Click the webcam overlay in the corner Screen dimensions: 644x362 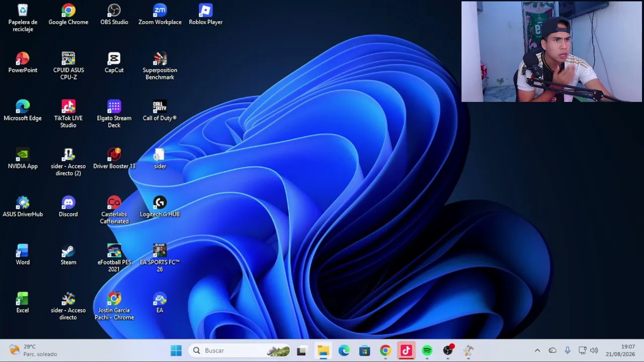[551, 52]
